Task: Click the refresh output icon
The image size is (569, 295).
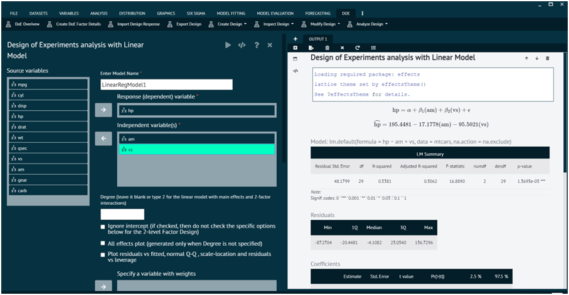Action: click(358, 48)
